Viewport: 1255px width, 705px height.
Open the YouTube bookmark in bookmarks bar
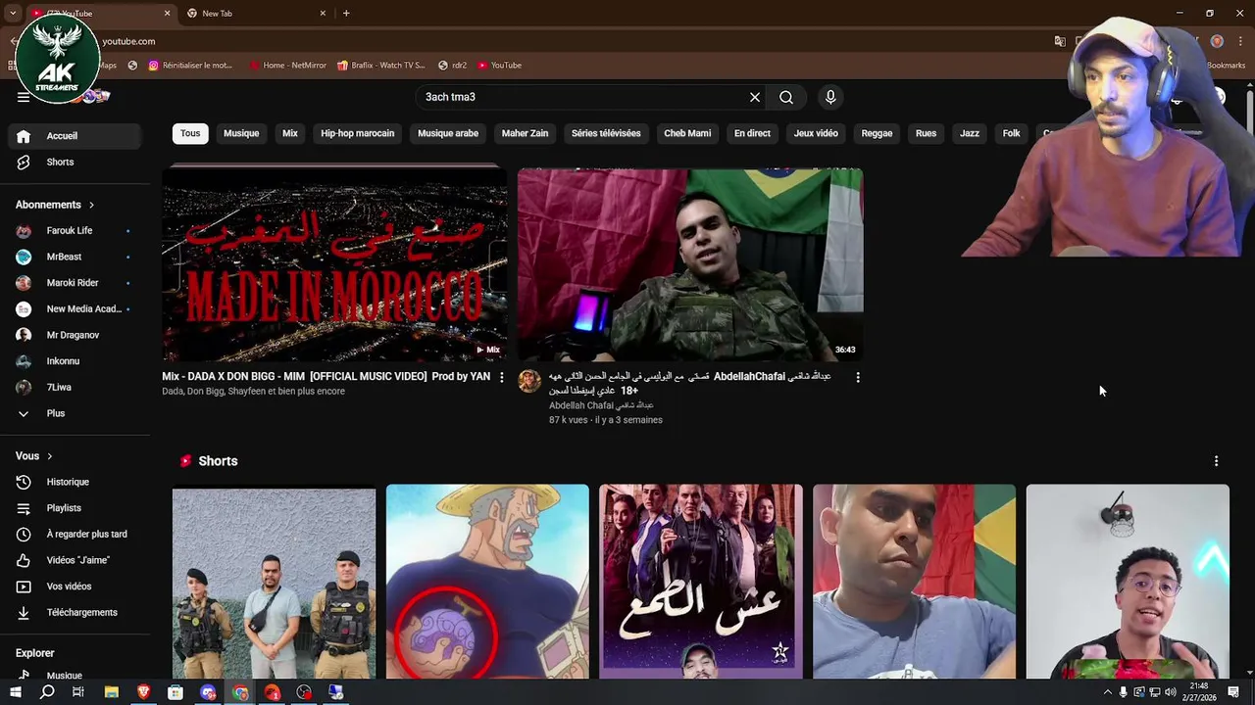pos(500,66)
